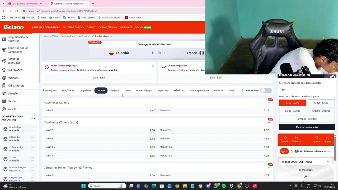Check the Bundesliga Alemania checkbox
Screen dimensions: 338x190
pyautogui.click(x=32, y=129)
